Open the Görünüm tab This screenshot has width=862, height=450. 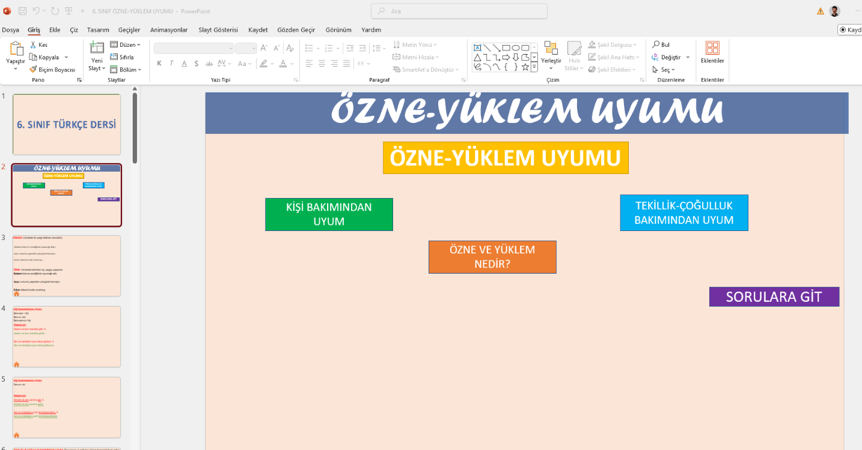(x=338, y=30)
